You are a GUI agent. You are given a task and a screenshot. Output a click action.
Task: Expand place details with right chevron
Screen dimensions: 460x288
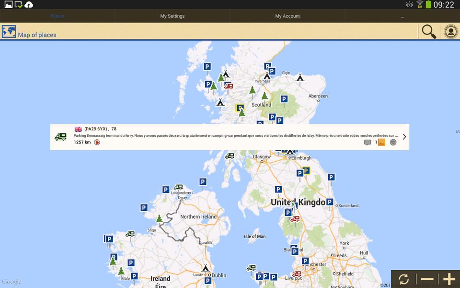click(404, 137)
